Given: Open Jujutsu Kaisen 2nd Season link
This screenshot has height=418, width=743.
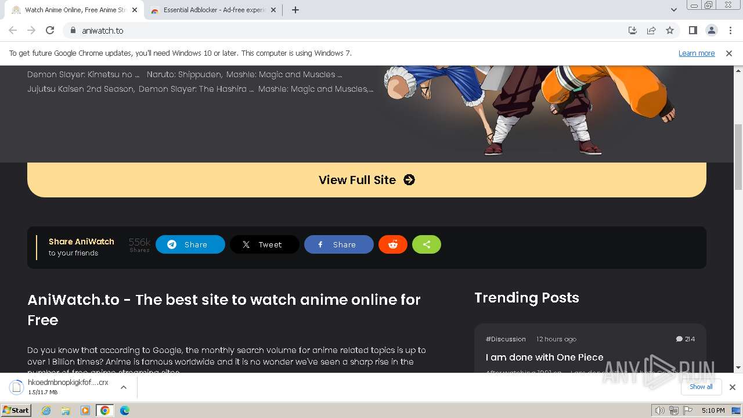Looking at the screenshot, I should click(x=81, y=89).
